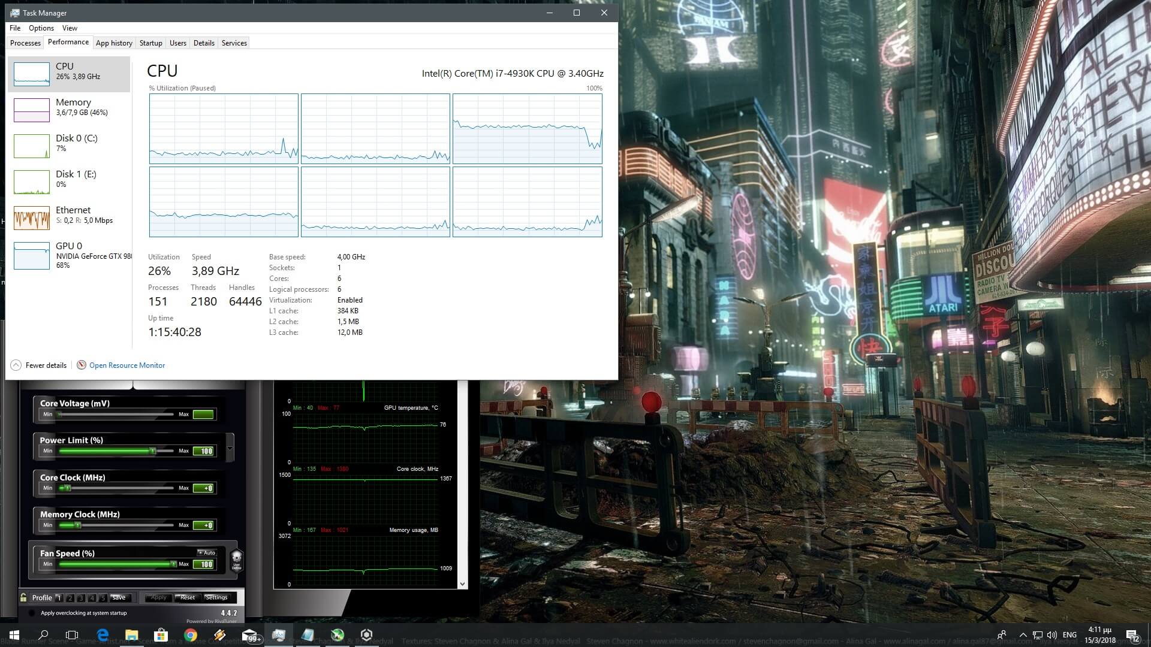This screenshot has width=1151, height=647.
Task: Switch to the Processes tab
Action: pyautogui.click(x=25, y=43)
